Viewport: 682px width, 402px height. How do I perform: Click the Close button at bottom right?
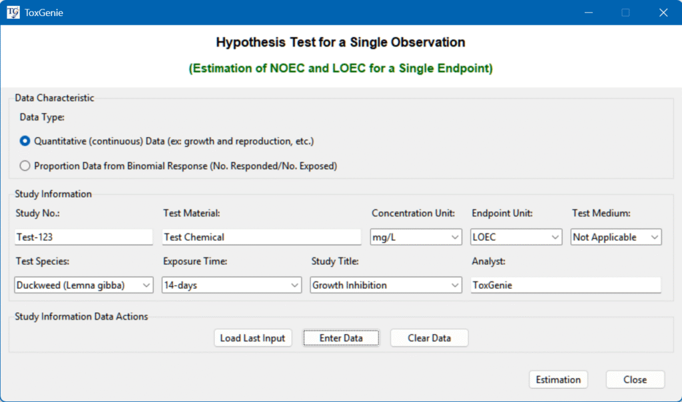635,379
